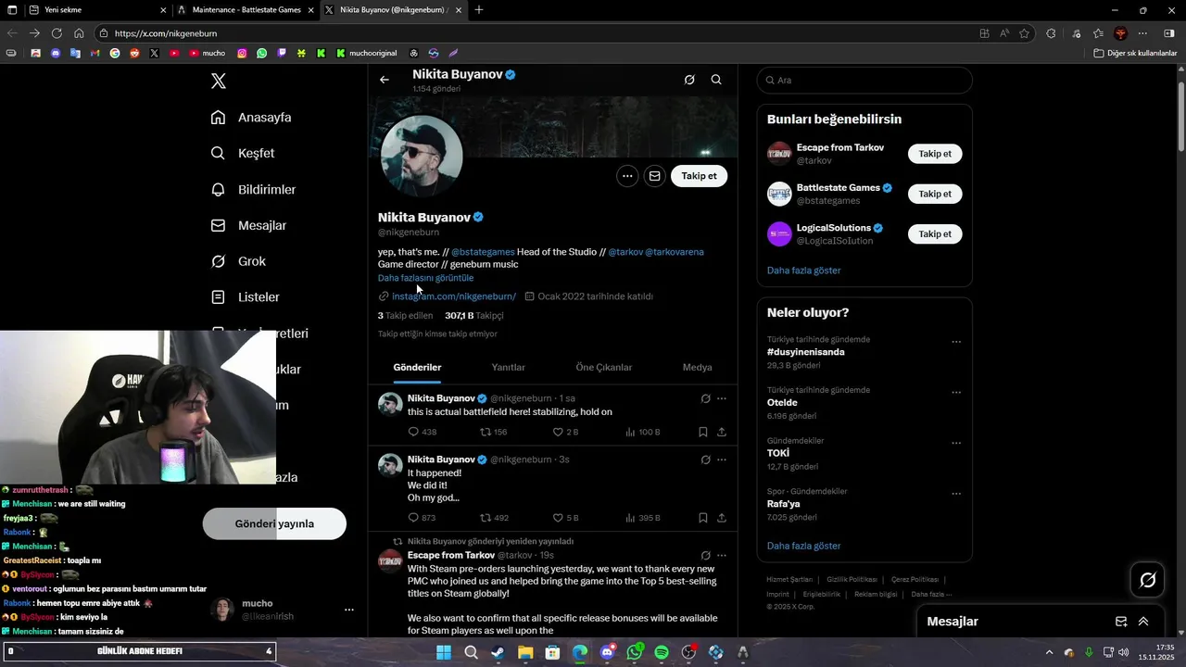Like the 'actual battlefield' post

565,433
